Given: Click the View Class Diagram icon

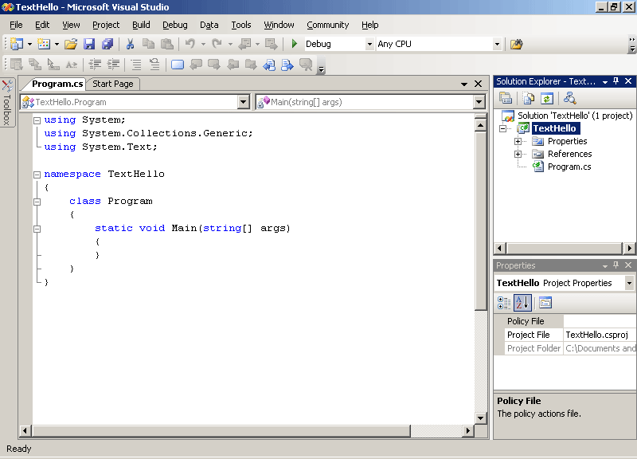Looking at the screenshot, I should (x=569, y=98).
